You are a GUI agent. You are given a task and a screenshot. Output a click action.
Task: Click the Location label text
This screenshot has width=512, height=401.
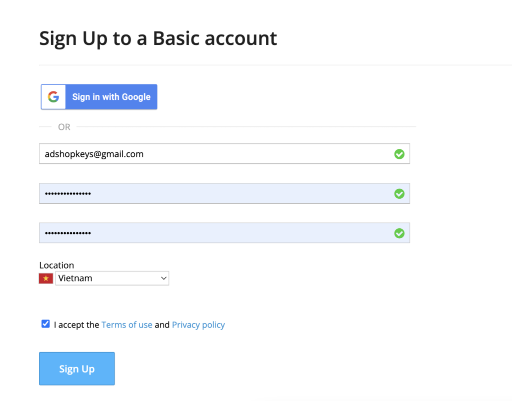[x=56, y=265]
